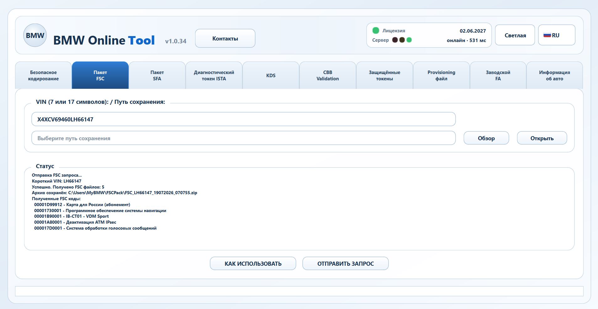Click the VIN input field

click(x=243, y=119)
